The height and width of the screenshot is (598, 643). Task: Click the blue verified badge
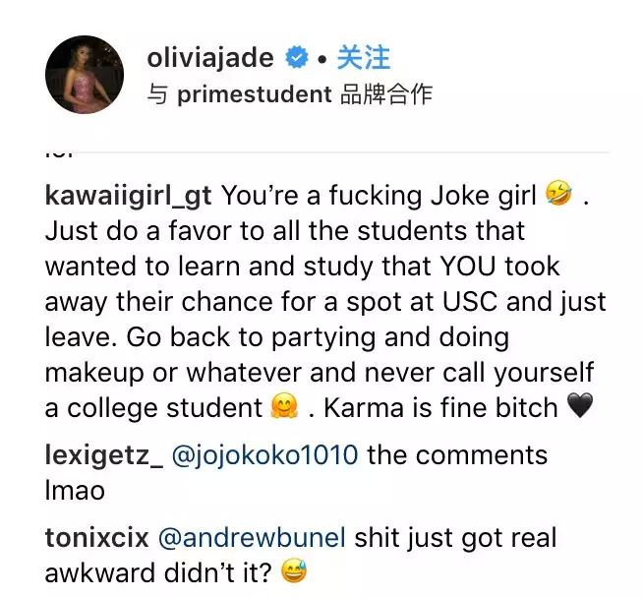(297, 59)
